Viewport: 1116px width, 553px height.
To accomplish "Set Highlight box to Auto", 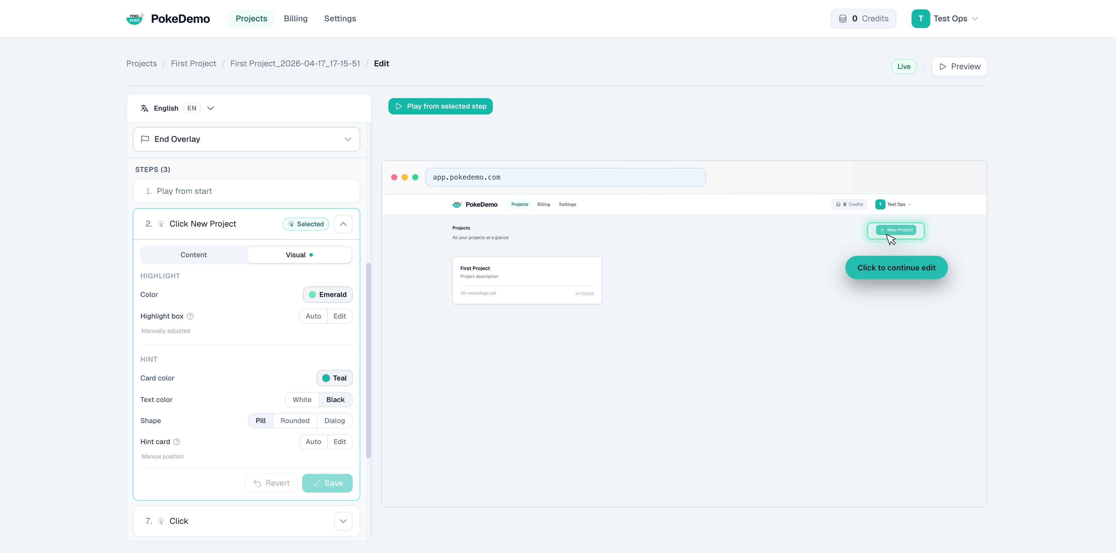I will pos(313,316).
